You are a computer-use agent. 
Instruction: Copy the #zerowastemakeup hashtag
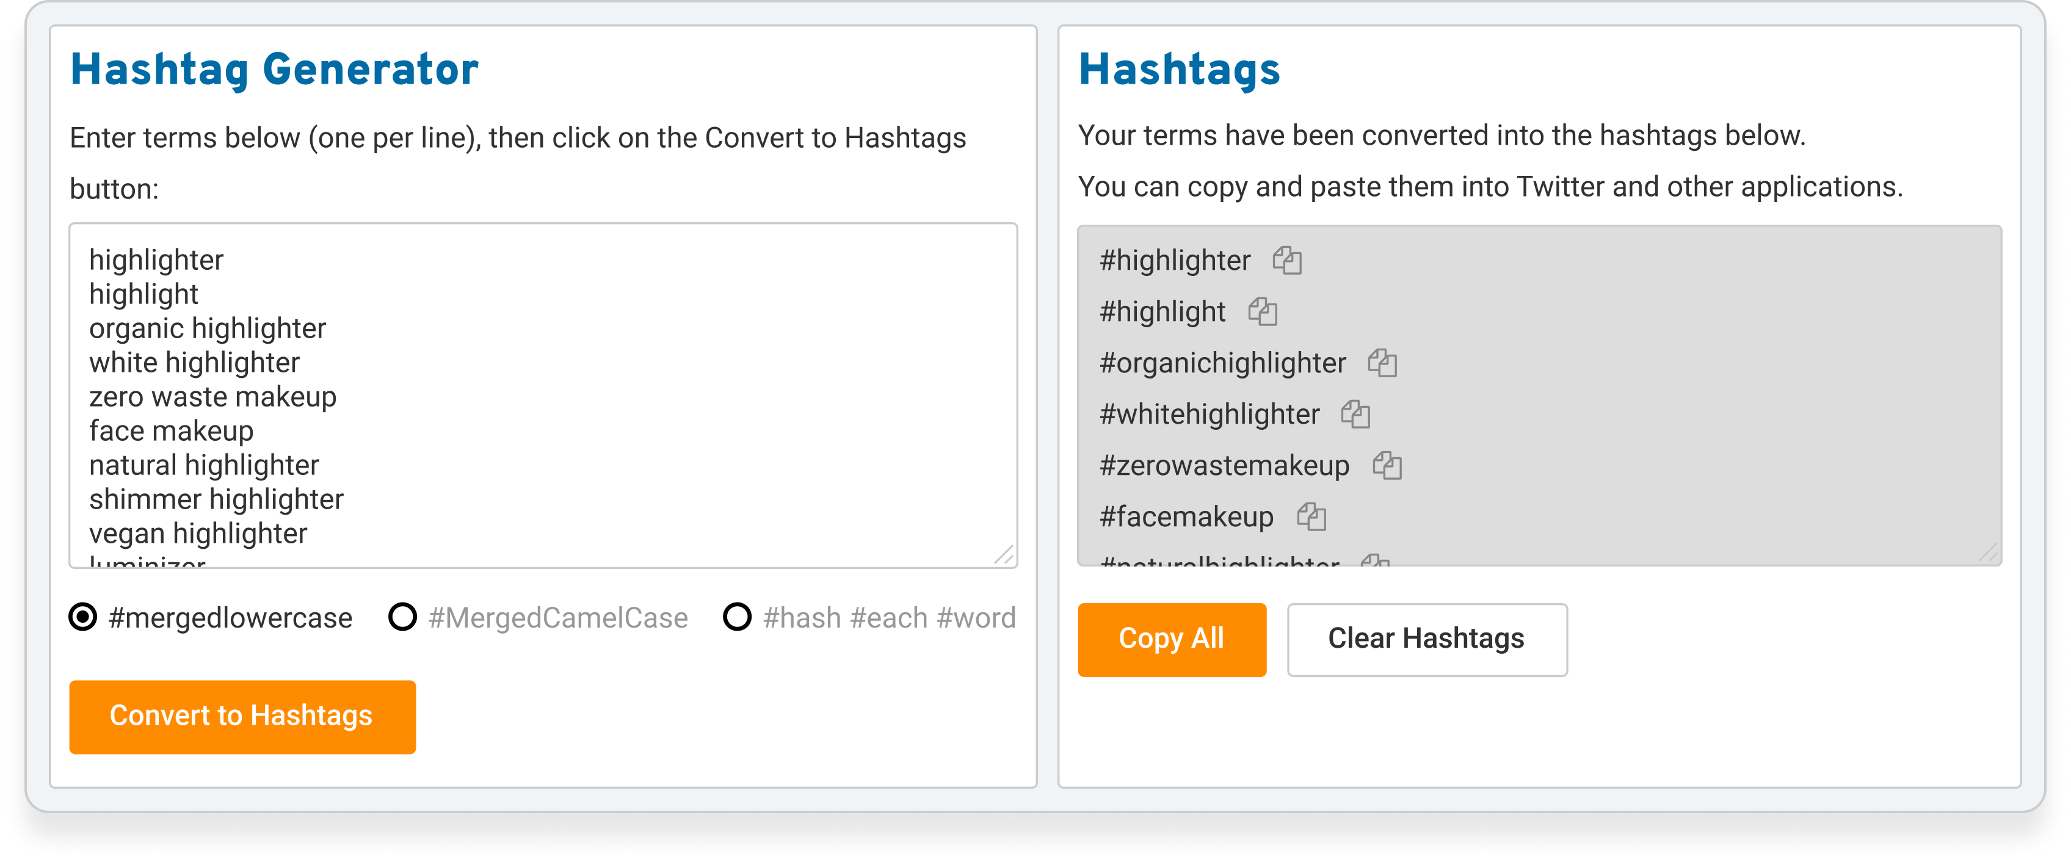coord(1387,466)
